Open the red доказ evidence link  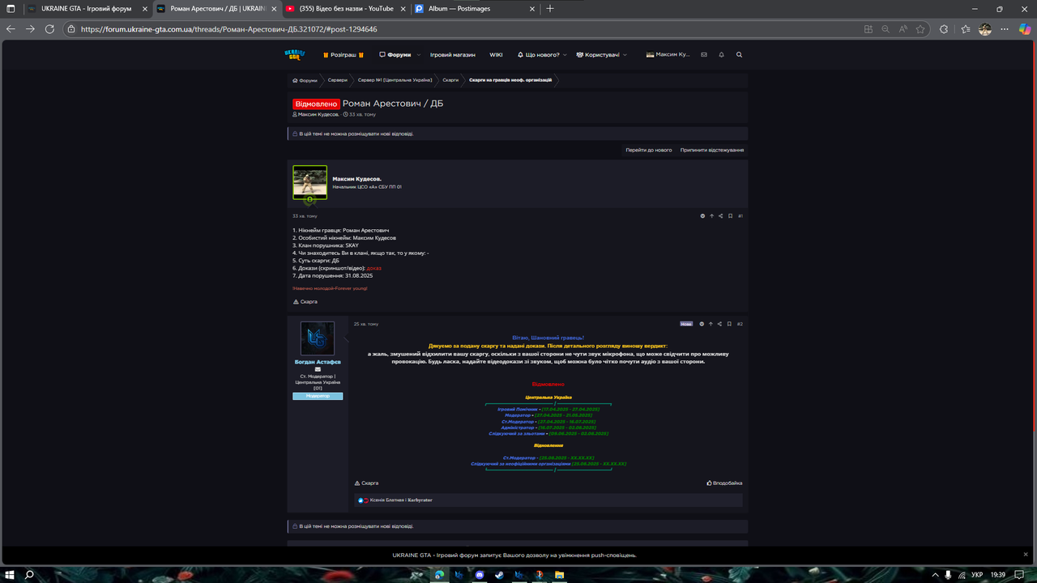point(374,268)
